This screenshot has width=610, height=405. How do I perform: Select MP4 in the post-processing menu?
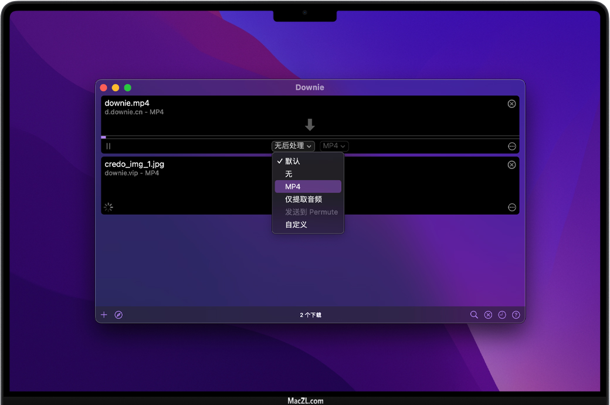pos(293,187)
